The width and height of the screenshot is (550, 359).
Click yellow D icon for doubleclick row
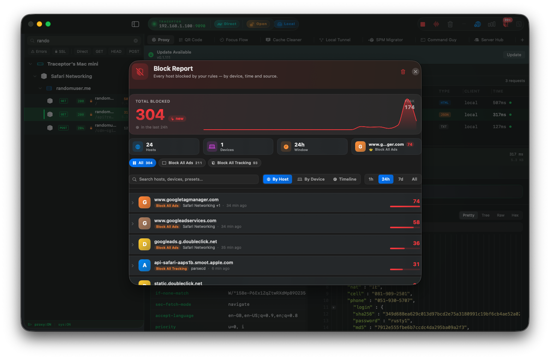[145, 244]
